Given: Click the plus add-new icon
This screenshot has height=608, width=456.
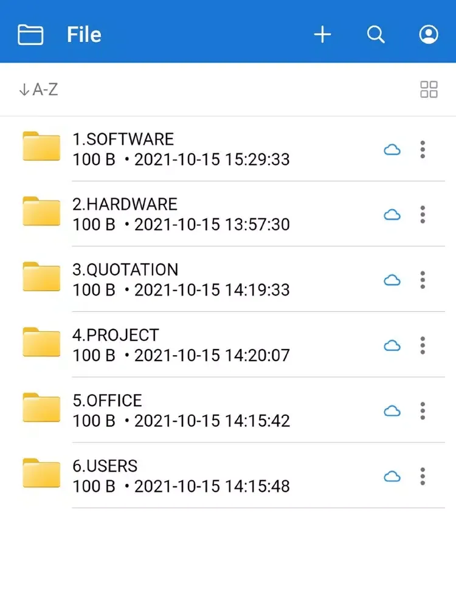Looking at the screenshot, I should click(322, 35).
